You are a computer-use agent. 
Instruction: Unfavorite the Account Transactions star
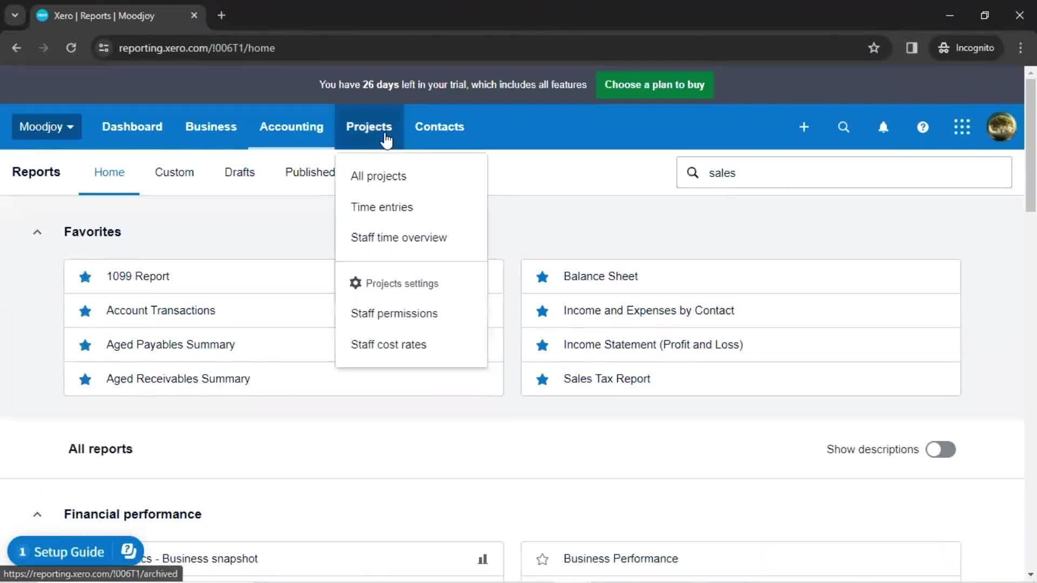[85, 311]
